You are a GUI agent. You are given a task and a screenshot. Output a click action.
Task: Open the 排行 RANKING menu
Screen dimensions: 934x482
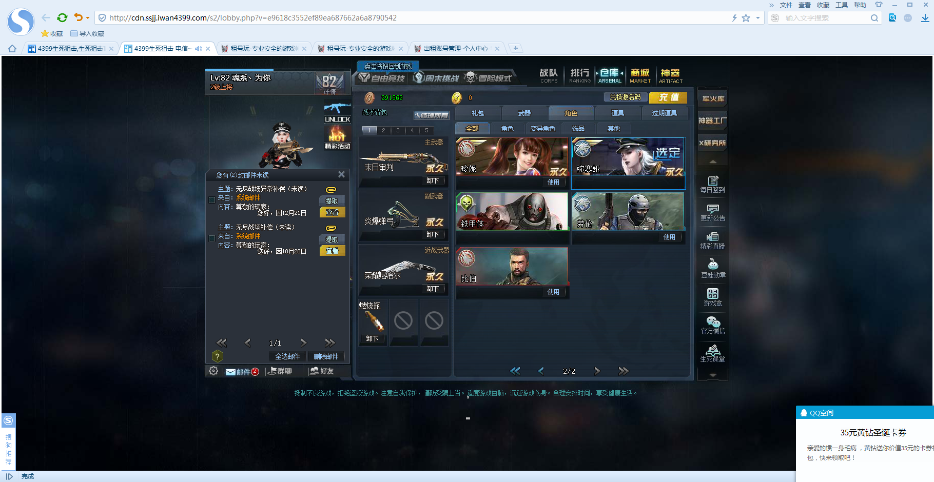tap(580, 75)
